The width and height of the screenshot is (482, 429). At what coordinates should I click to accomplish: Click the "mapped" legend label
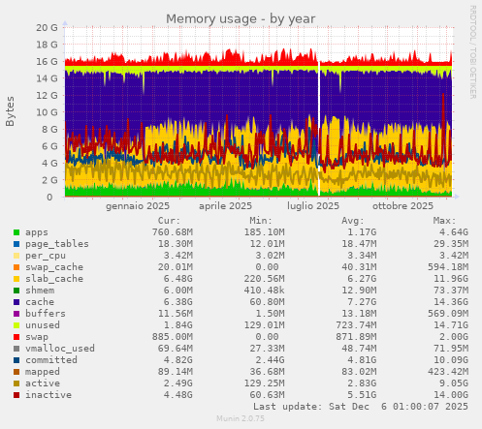[43, 372]
